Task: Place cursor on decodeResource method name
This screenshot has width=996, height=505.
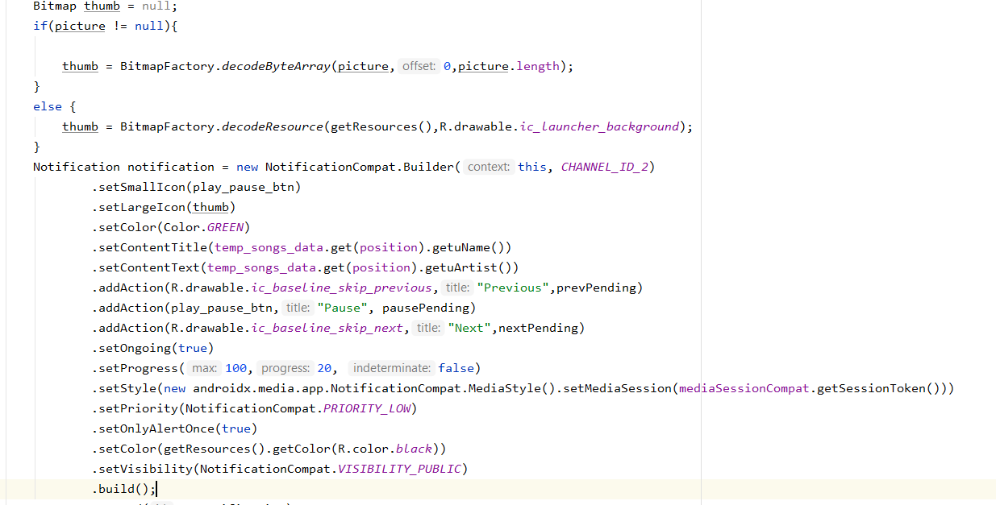Action: point(273,126)
